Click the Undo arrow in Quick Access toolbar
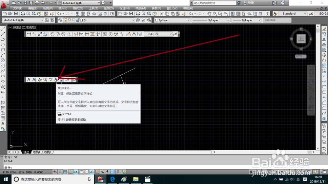Image resolution: width=328 pixels, height=184 pixels. [43, 3]
